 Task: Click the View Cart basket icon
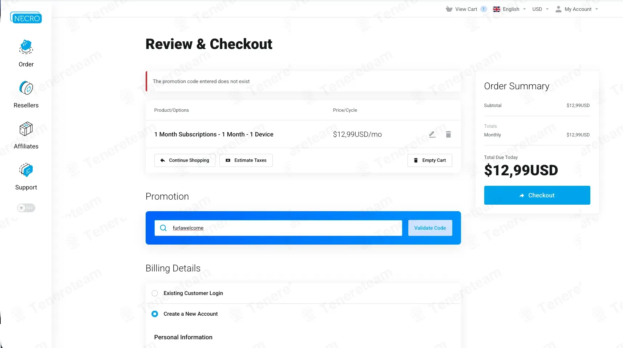click(449, 9)
